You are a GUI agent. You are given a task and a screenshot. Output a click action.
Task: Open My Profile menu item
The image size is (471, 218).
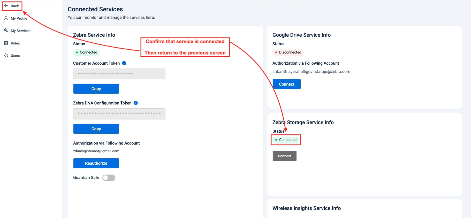pos(19,18)
